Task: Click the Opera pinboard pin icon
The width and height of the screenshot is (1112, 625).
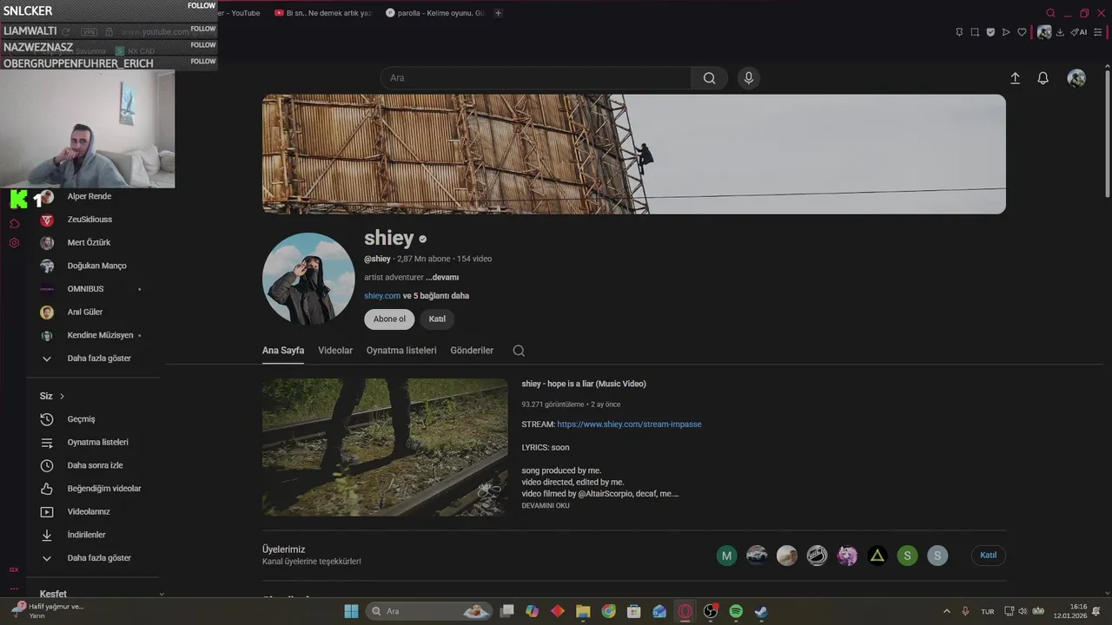Action: (x=959, y=32)
